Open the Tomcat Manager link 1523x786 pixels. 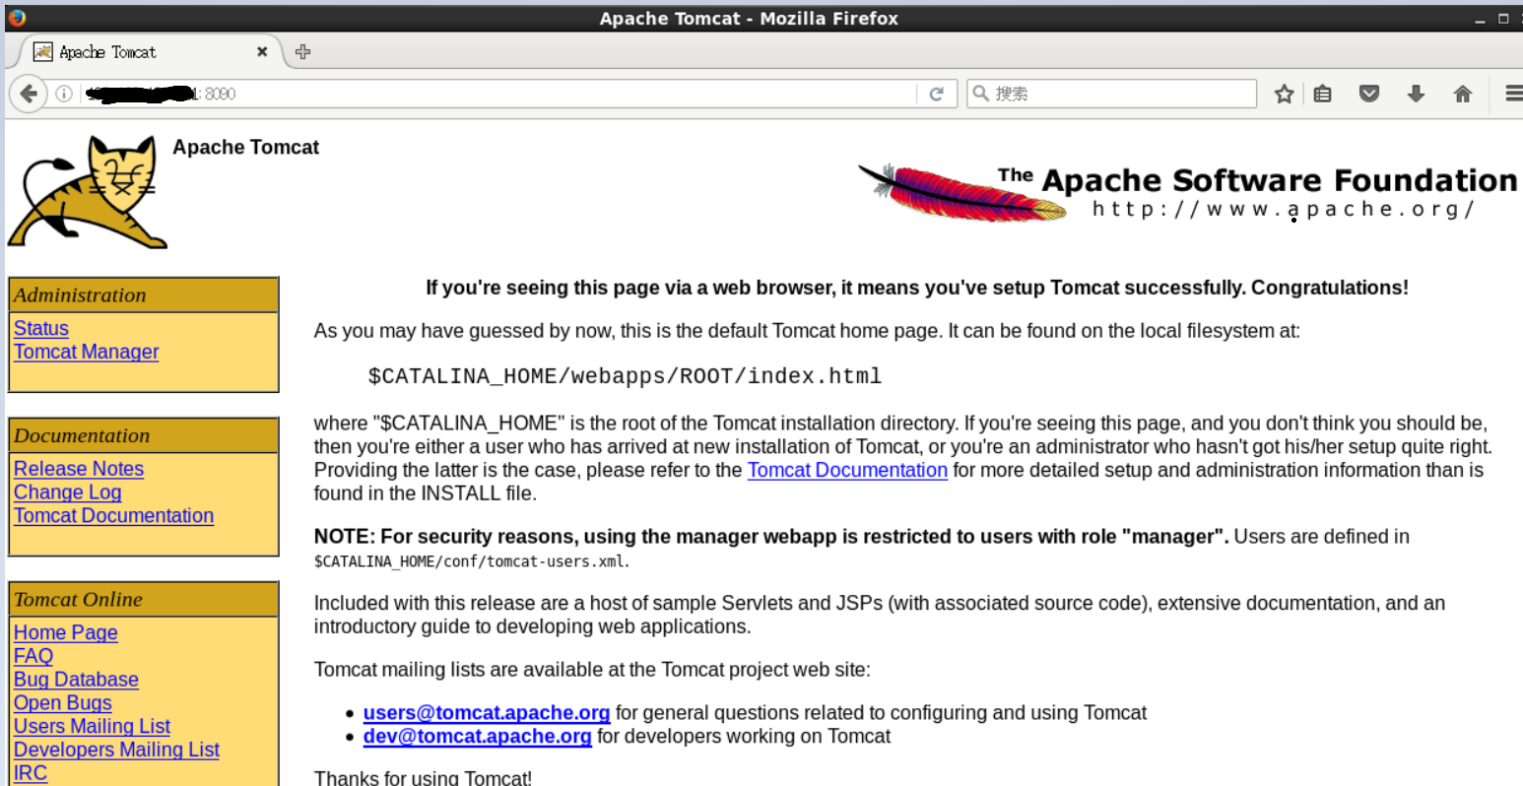pos(87,352)
